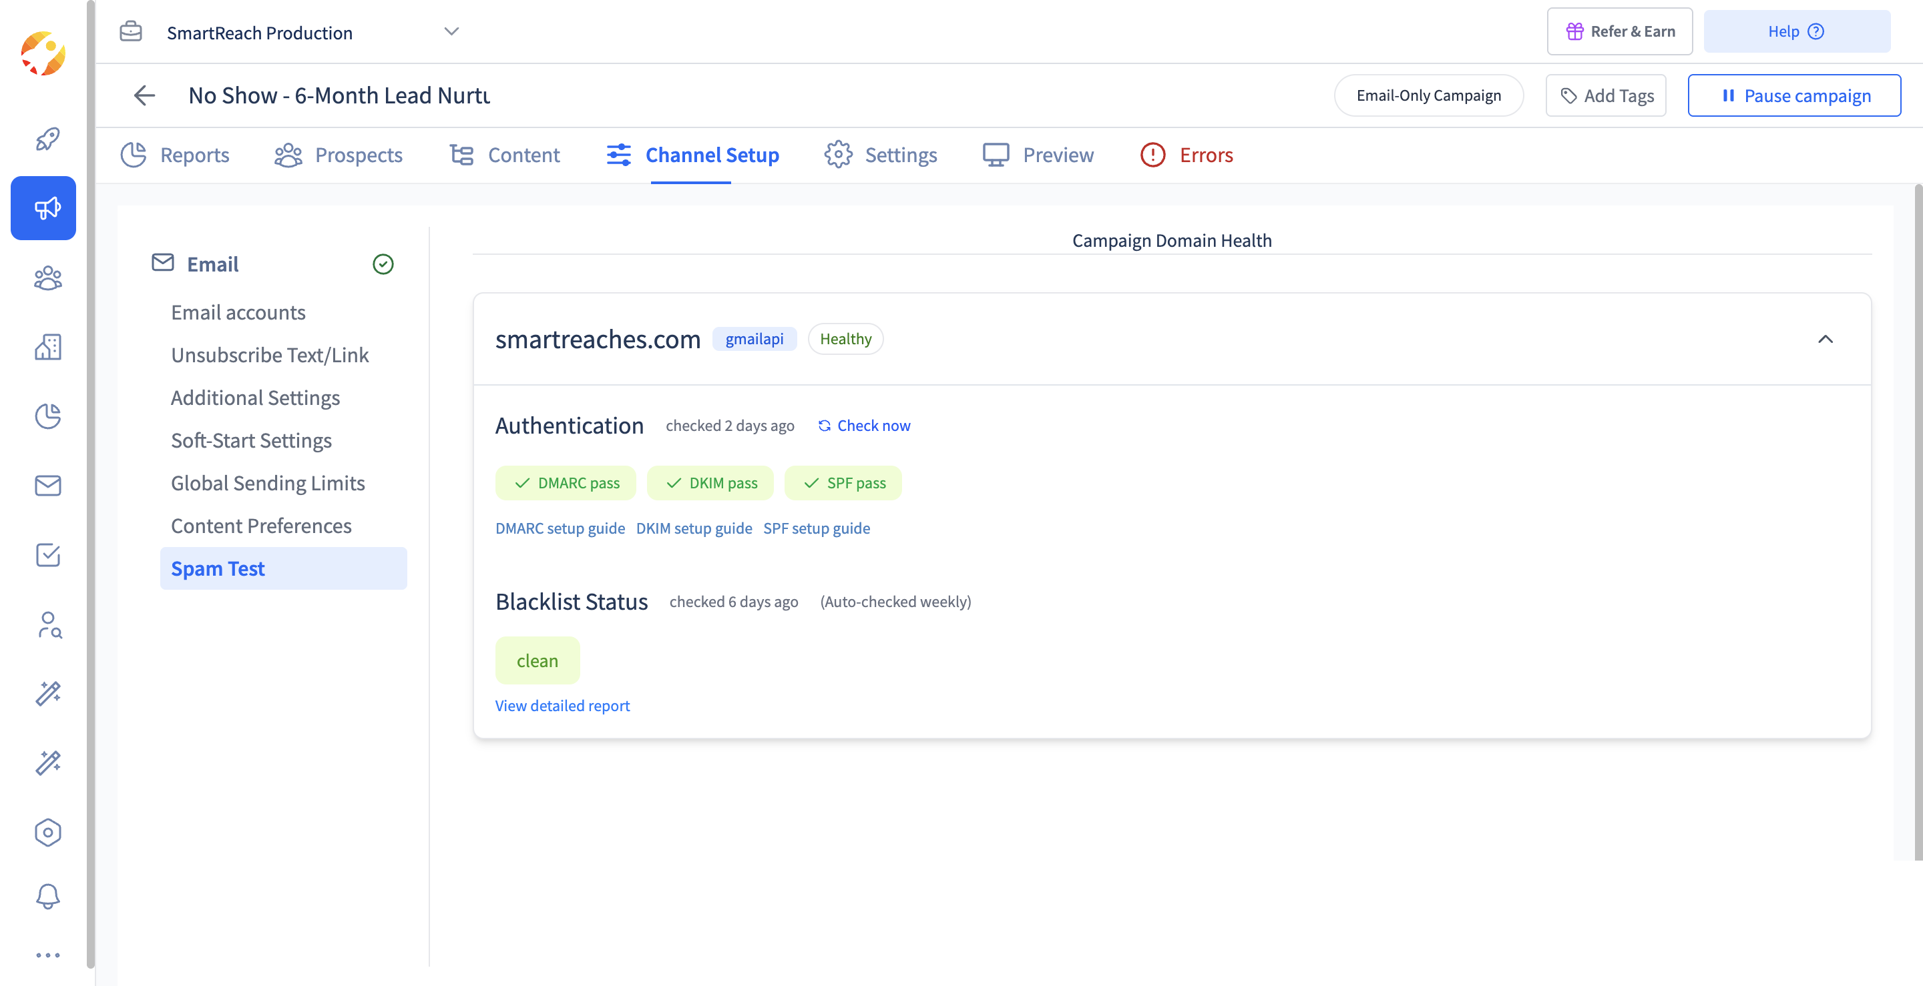
Task: Click Pause campaign button
Action: [x=1794, y=95]
